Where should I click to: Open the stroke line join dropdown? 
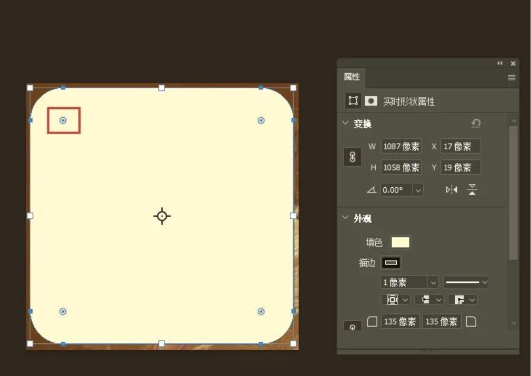coord(463,300)
